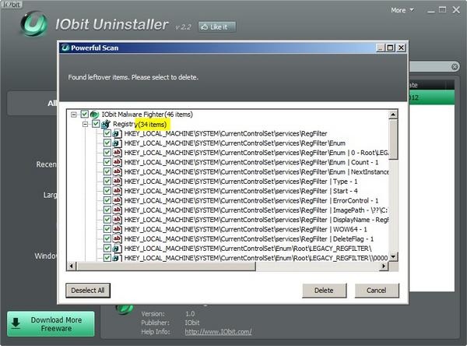Click the Registry node icon
Screen dimensions: 467x346
(106, 124)
